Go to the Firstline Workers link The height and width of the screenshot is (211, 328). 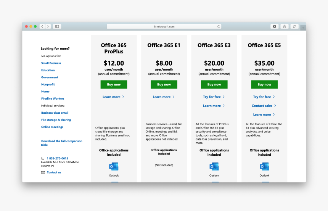pos(53,98)
